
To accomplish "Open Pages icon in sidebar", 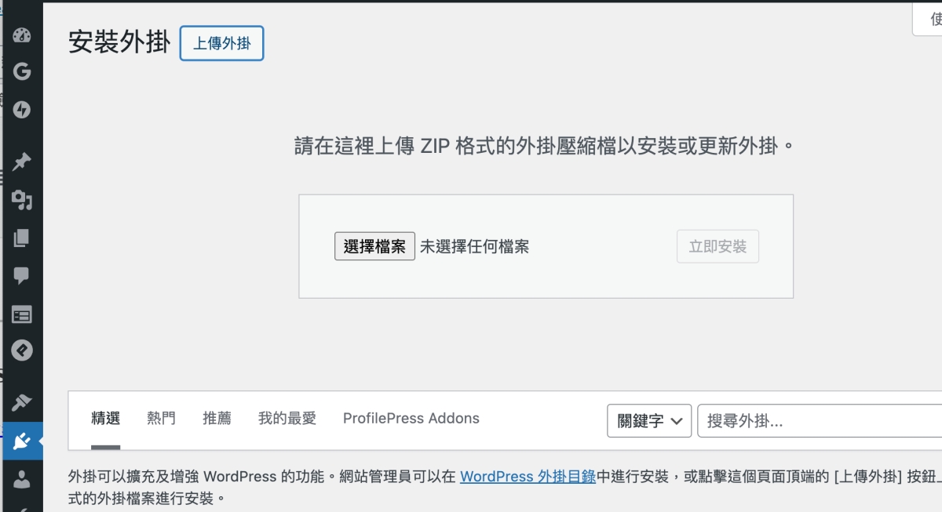I will tap(21, 238).
